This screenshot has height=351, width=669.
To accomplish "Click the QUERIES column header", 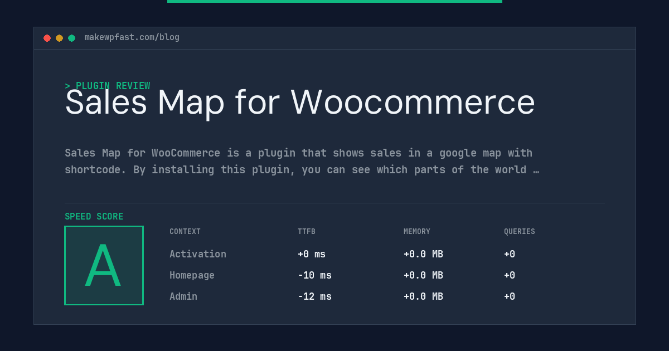I will 520,232.
